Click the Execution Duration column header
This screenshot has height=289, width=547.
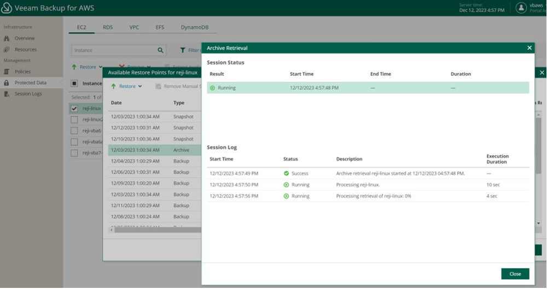(497, 159)
